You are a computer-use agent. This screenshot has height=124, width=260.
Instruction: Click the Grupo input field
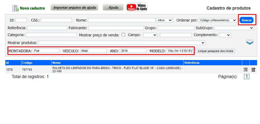tap(176, 28)
